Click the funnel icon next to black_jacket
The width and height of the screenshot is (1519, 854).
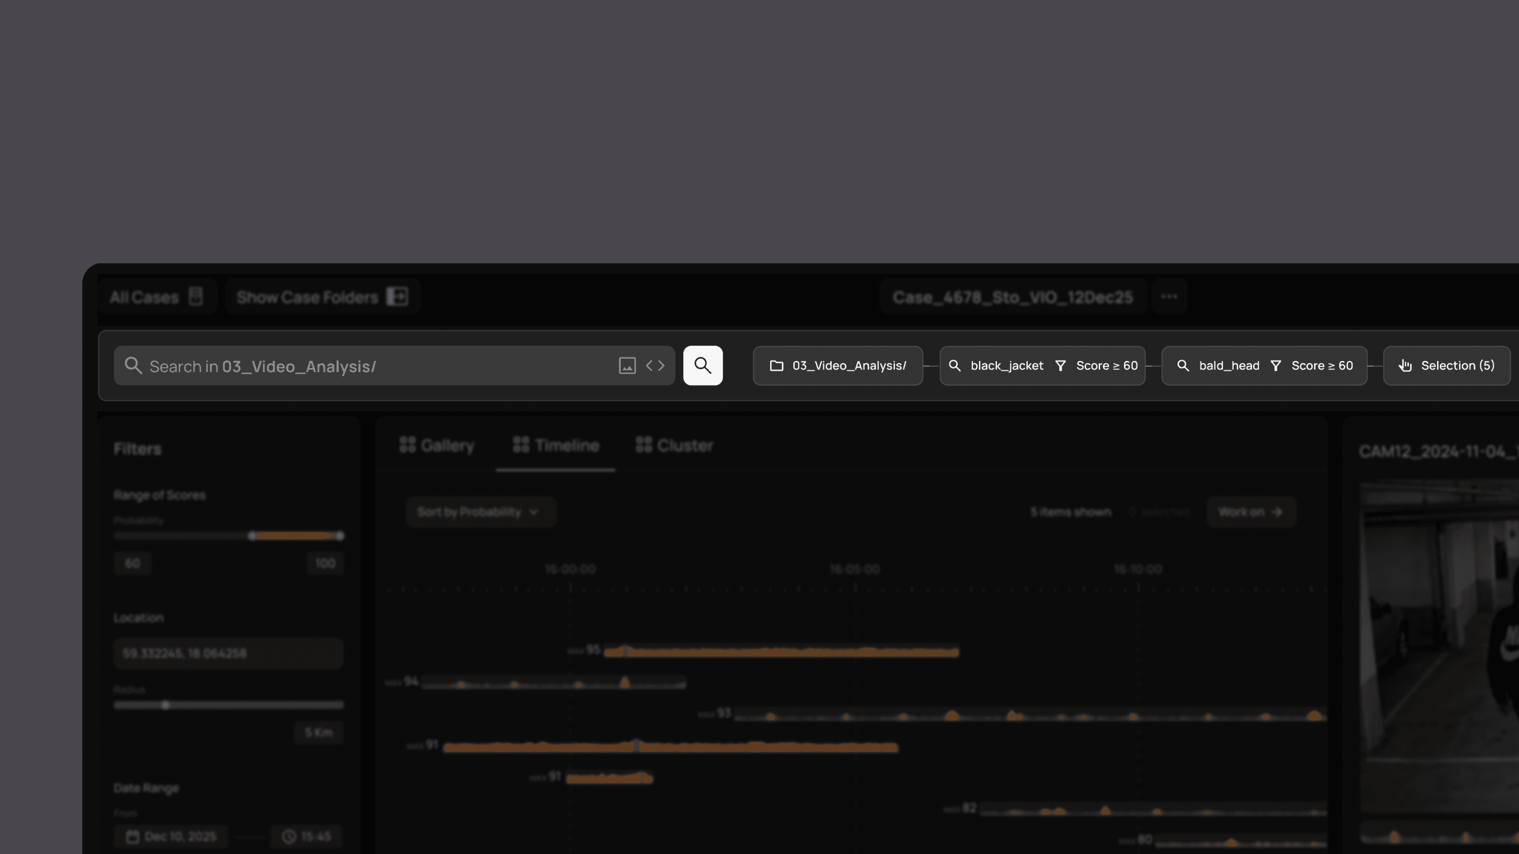[x=1060, y=366]
